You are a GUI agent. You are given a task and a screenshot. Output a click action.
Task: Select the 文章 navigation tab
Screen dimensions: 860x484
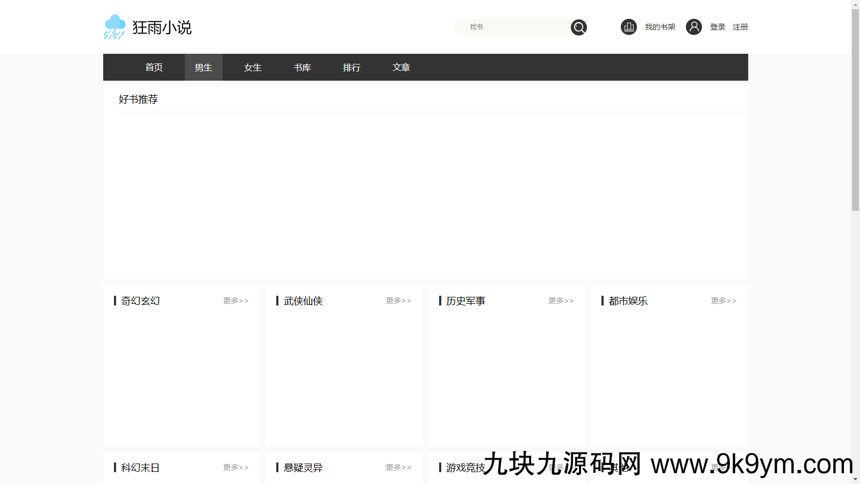(x=401, y=67)
